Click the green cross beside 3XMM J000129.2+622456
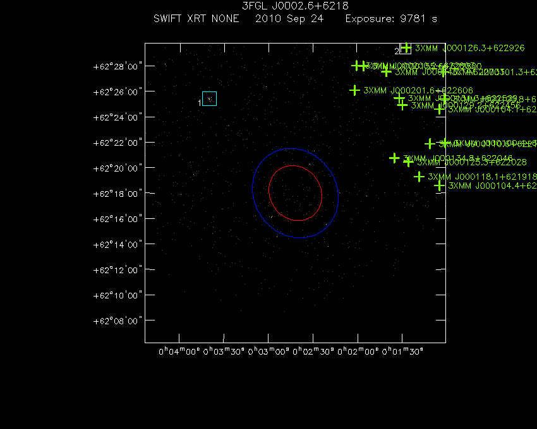537x429 pixels. [x=402, y=105]
